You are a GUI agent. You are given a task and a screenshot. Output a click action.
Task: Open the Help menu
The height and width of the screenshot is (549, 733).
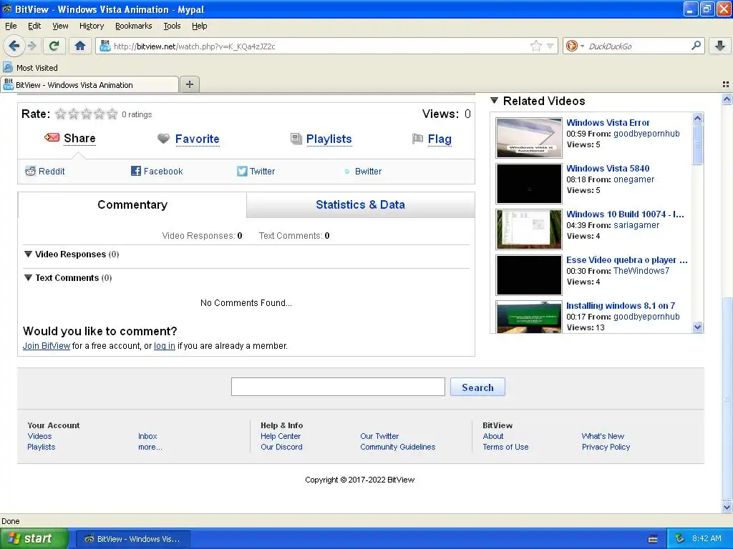pyautogui.click(x=199, y=26)
